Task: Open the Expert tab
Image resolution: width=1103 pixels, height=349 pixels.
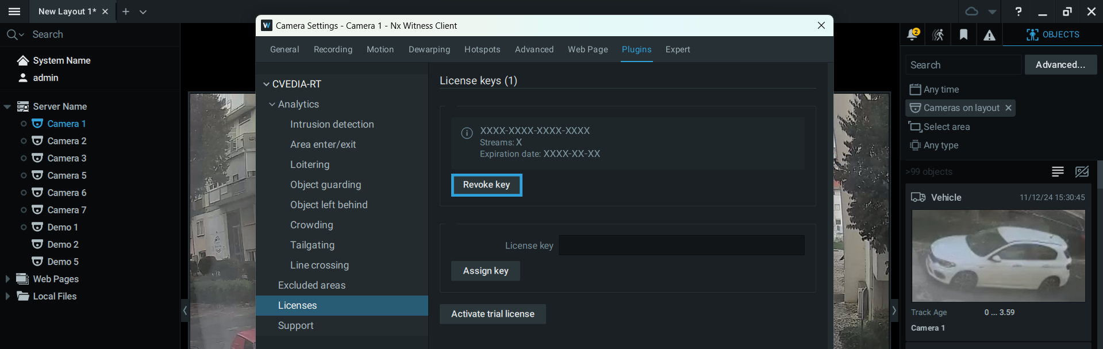Action: click(678, 49)
